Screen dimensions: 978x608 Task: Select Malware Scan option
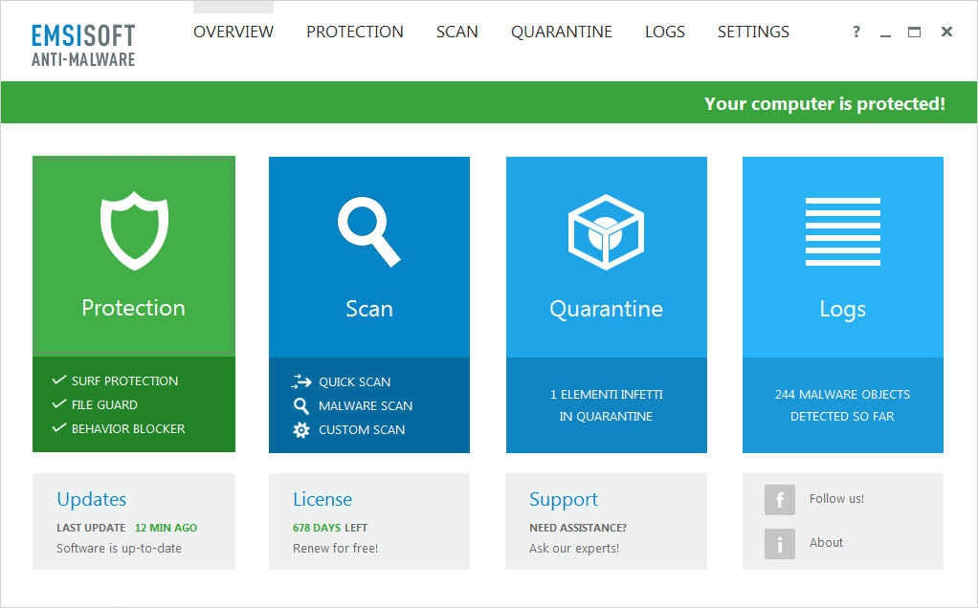(366, 406)
